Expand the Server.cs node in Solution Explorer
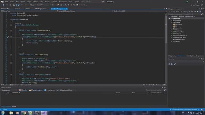The image size is (205, 115). 171,41
